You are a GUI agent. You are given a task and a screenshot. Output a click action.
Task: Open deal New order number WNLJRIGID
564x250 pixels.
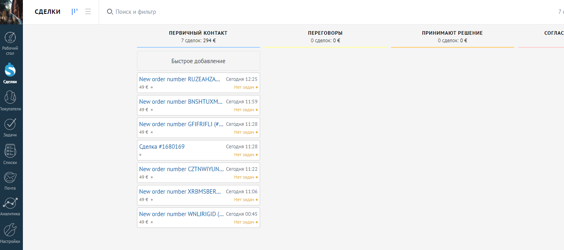click(182, 214)
